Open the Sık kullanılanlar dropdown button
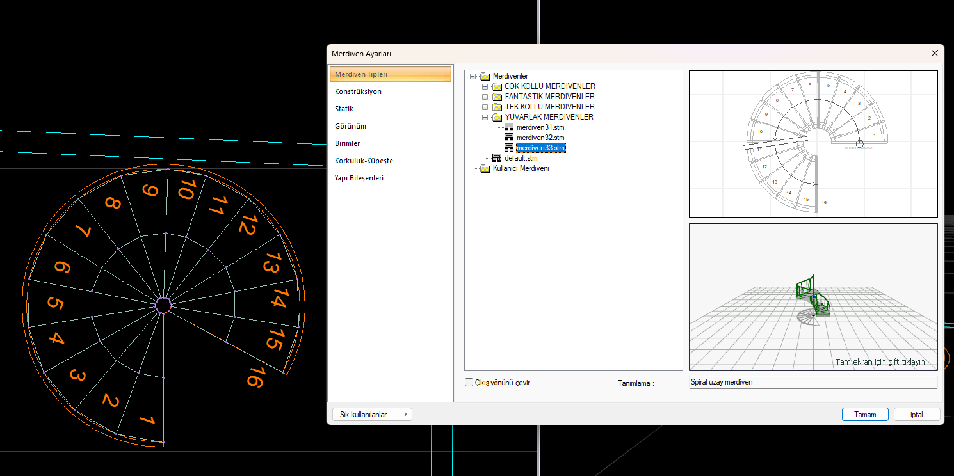Viewport: 954px width, 476px height. [372, 415]
